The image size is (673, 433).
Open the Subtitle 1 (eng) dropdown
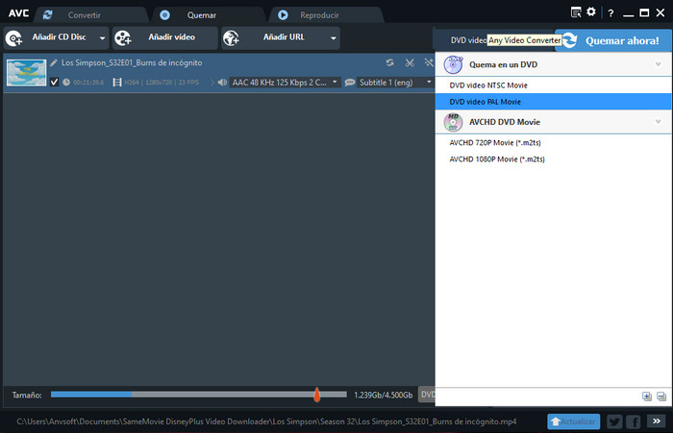(395, 83)
